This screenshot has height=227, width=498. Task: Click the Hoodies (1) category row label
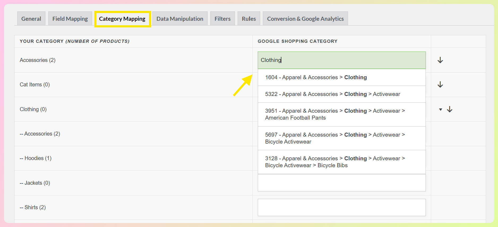click(36, 158)
